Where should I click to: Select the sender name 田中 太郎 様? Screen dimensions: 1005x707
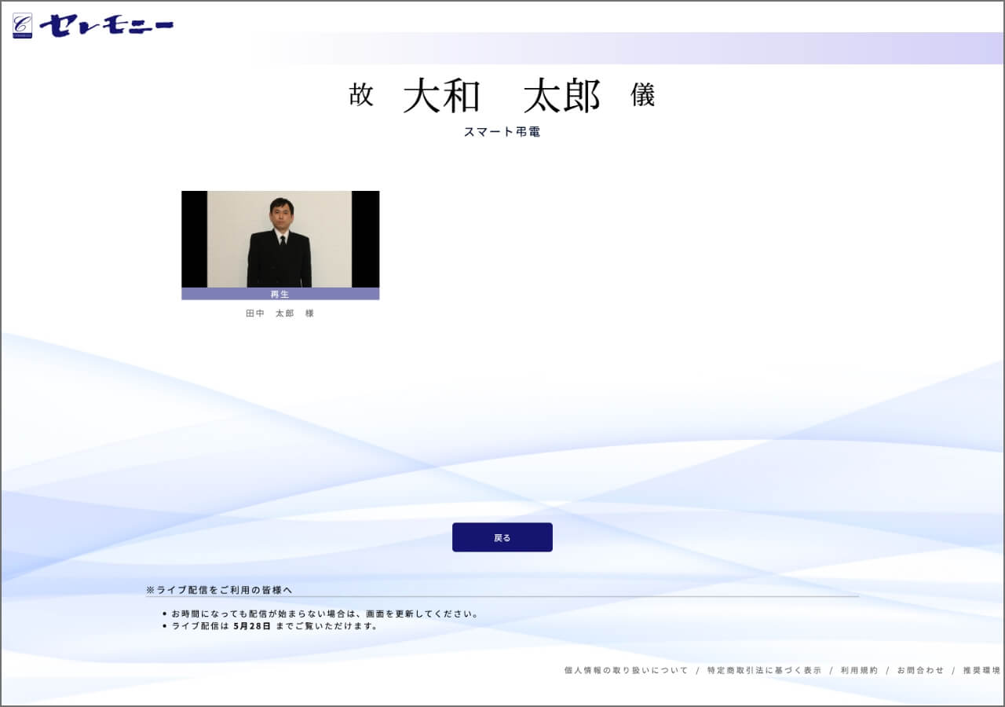point(280,313)
